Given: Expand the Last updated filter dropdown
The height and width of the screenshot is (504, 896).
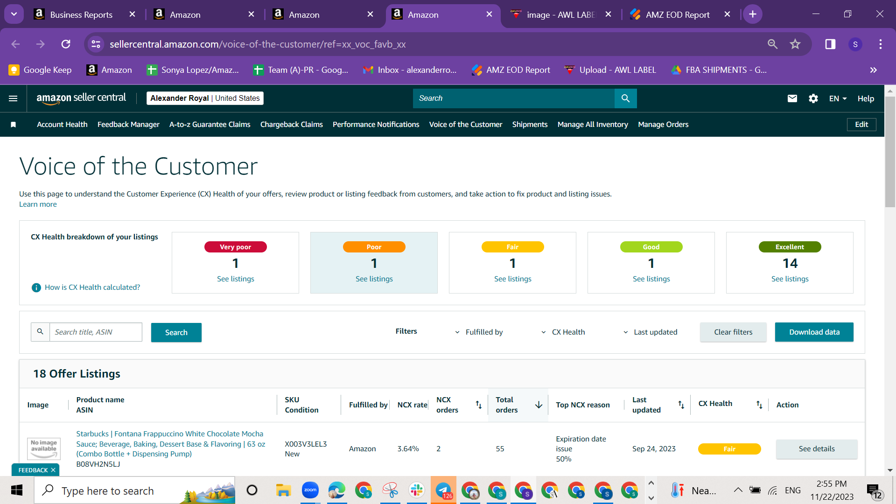Looking at the screenshot, I should click(650, 332).
